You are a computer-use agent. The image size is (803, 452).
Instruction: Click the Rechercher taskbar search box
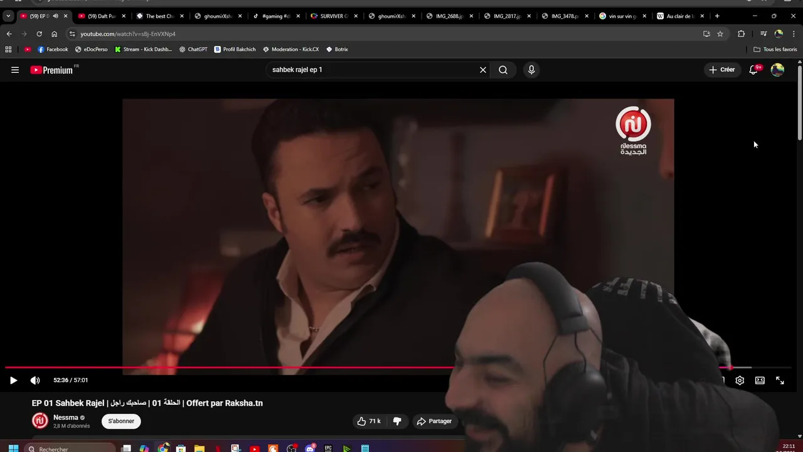(x=70, y=448)
